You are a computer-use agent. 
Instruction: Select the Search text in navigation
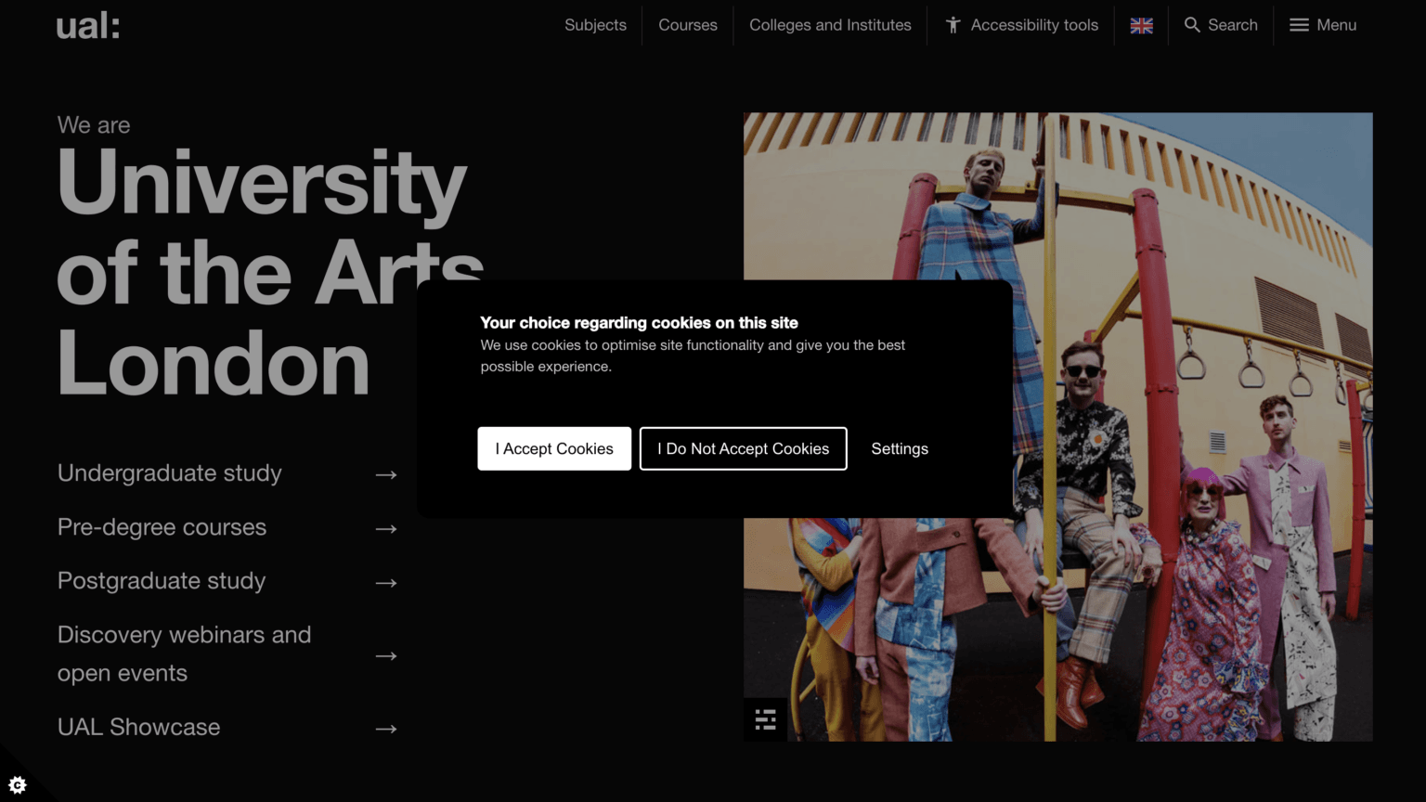click(1233, 25)
